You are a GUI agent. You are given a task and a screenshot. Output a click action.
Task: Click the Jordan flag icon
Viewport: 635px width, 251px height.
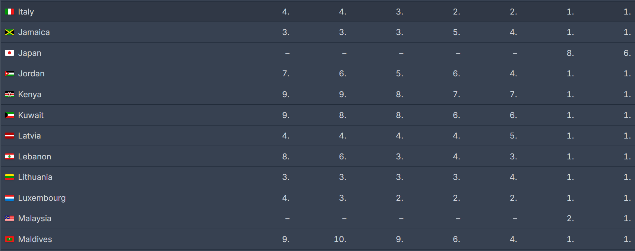click(x=9, y=74)
